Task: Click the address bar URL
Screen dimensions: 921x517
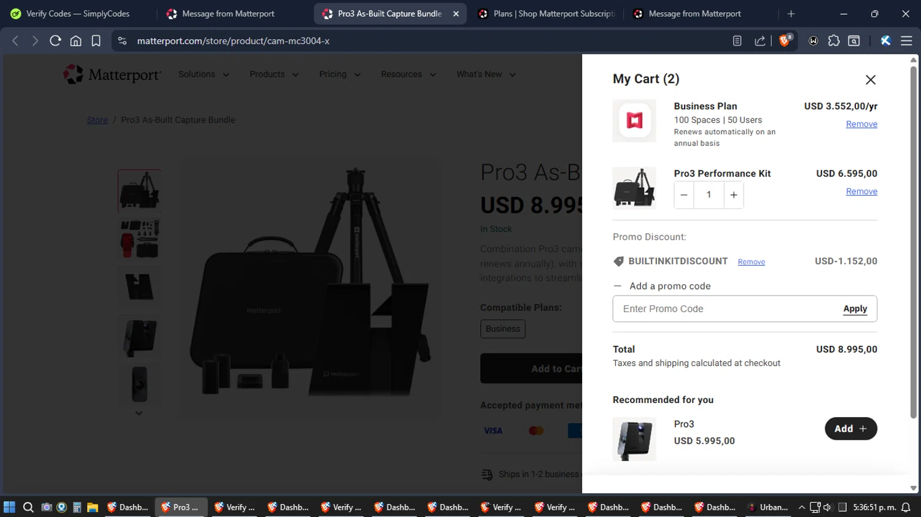Action: pos(233,40)
